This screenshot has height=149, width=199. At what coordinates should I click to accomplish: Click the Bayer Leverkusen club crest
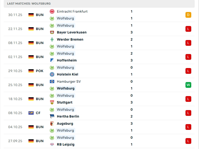point(52,32)
